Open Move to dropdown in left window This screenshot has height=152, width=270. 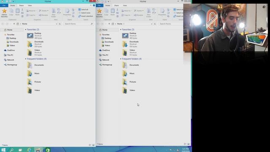click(x=31, y=11)
